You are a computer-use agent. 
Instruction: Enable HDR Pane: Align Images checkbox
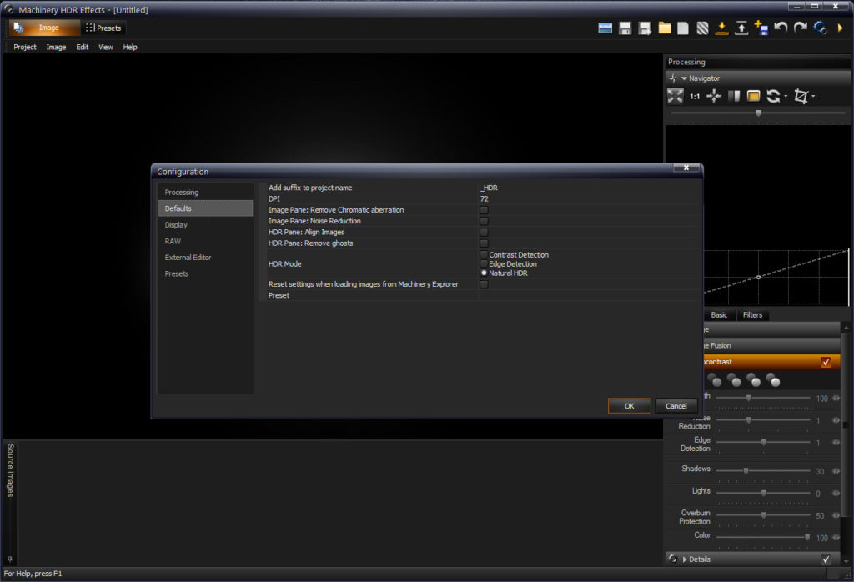(484, 233)
